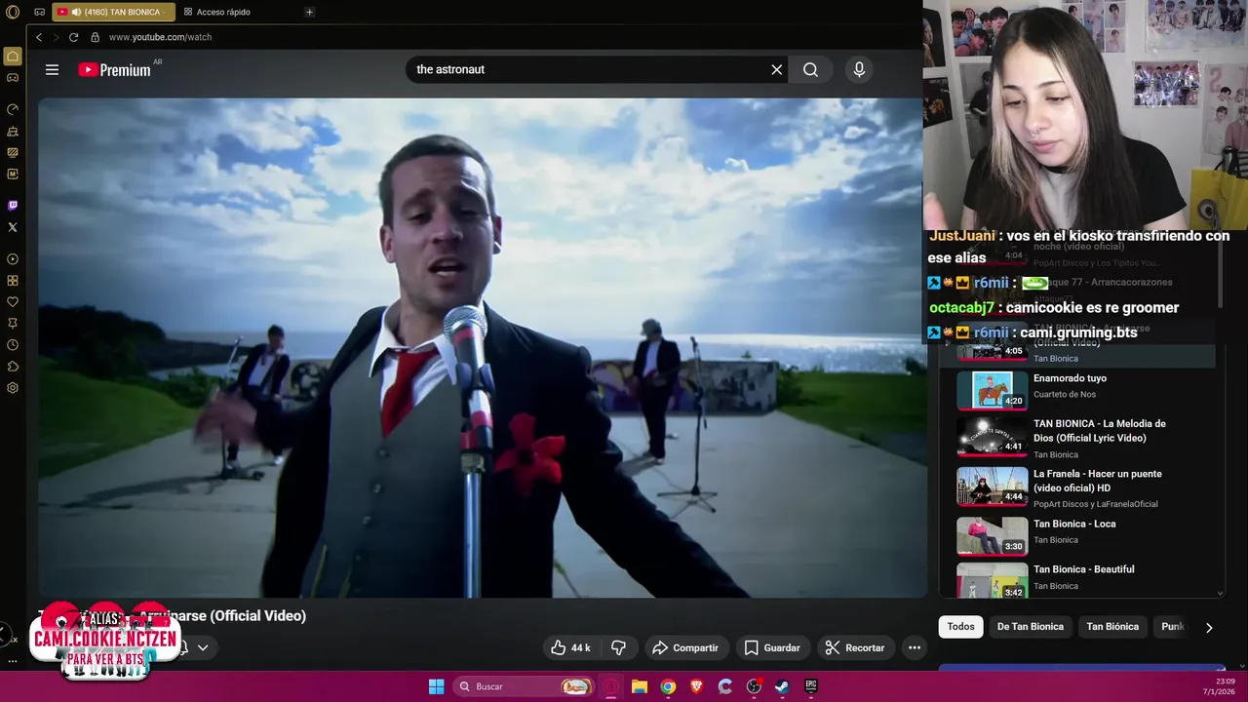Open Enamorado tuyo video
The image size is (1248, 702).
tap(1070, 378)
